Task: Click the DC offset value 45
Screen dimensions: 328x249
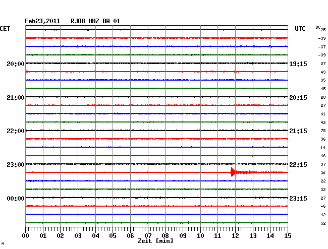Action: coord(323,89)
